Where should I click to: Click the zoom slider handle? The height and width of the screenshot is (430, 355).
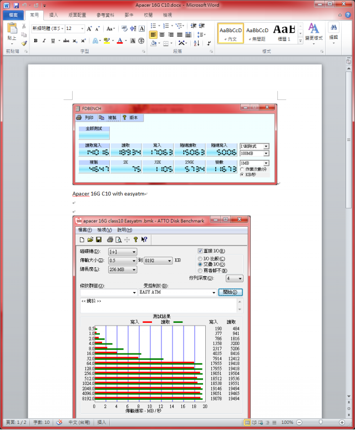[321, 422]
